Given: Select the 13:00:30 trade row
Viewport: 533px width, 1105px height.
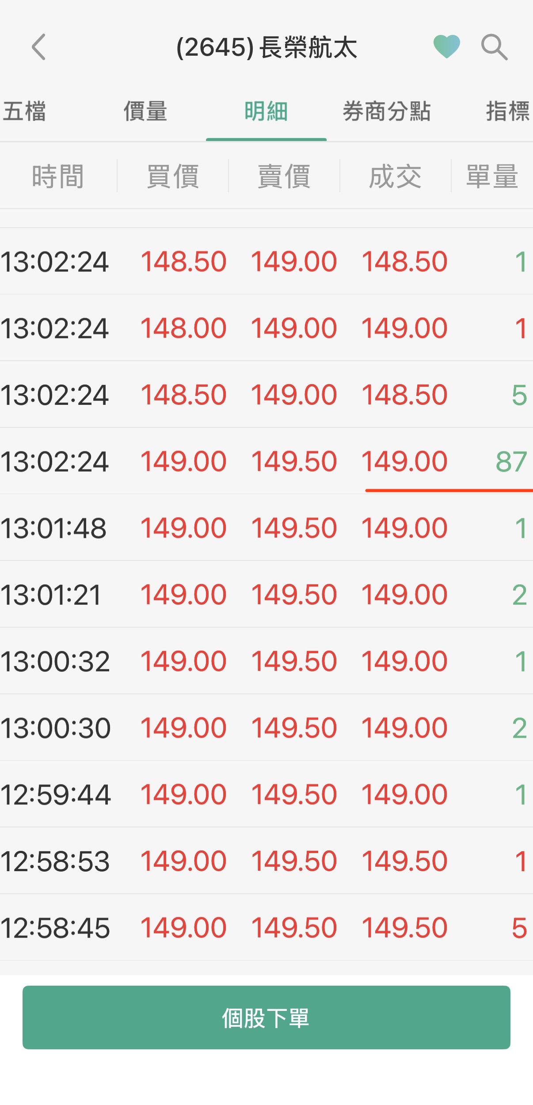Looking at the screenshot, I should (x=266, y=728).
